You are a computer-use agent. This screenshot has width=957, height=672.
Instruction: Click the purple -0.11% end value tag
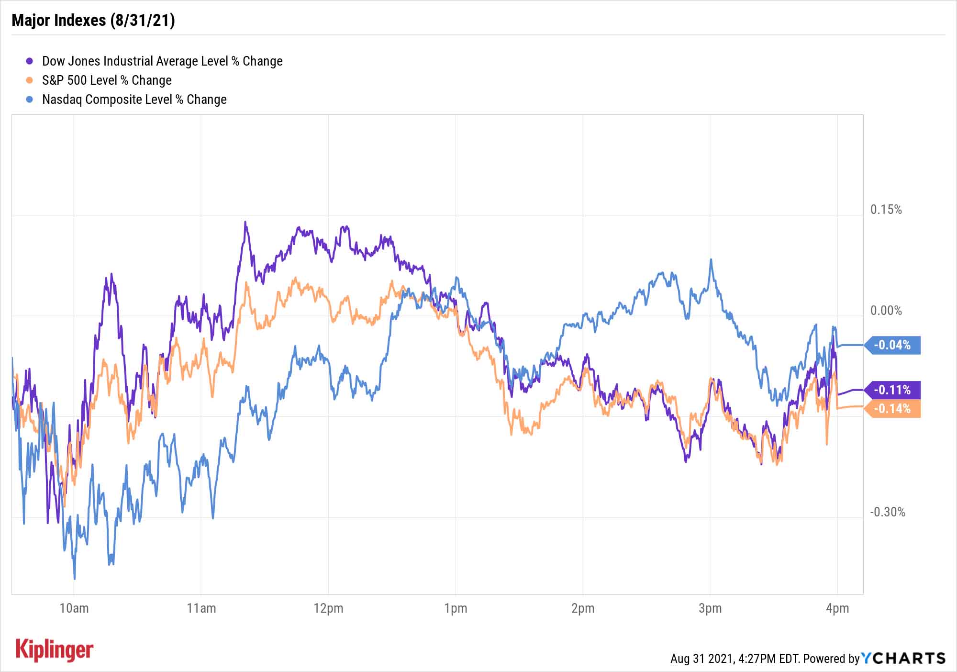[892, 390]
